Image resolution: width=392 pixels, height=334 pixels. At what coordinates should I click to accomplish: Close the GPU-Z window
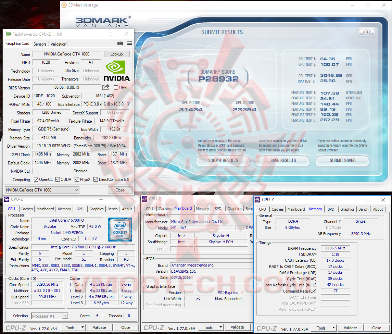[126, 34]
